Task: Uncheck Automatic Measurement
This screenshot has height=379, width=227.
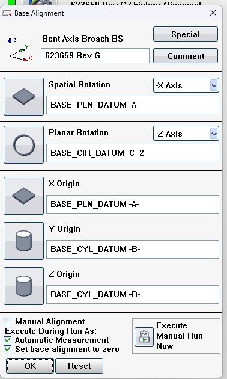Action: tap(8, 340)
